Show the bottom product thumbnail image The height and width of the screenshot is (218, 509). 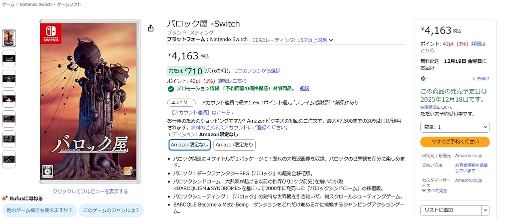9,159
